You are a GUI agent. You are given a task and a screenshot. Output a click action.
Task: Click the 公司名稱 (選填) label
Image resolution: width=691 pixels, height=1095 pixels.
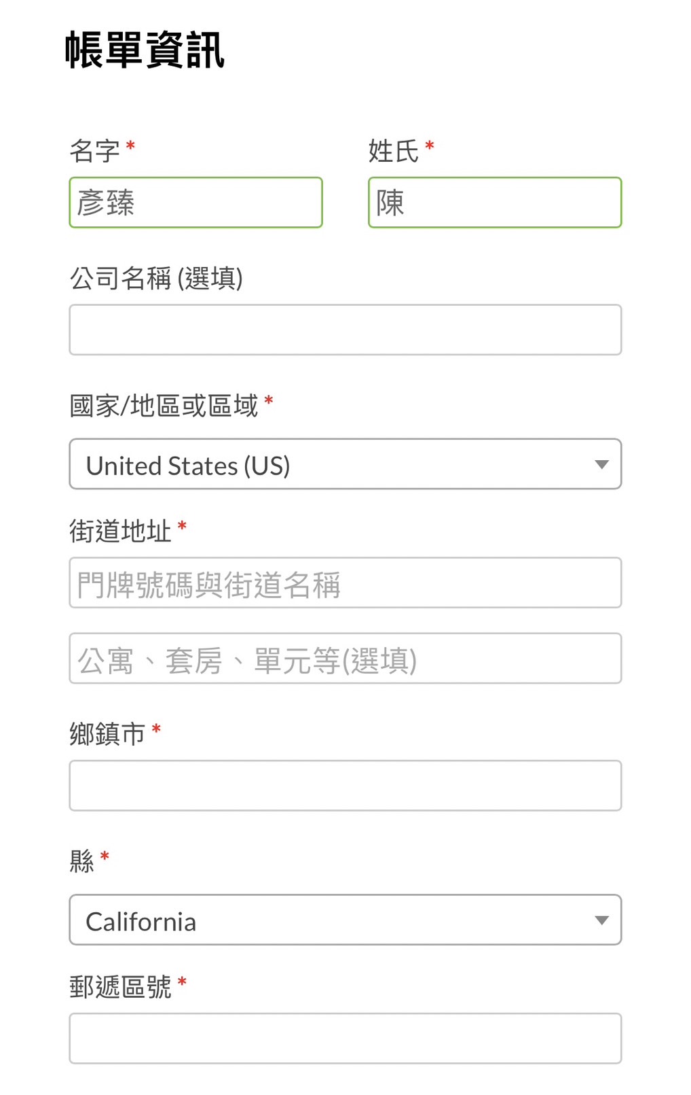pyautogui.click(x=156, y=279)
